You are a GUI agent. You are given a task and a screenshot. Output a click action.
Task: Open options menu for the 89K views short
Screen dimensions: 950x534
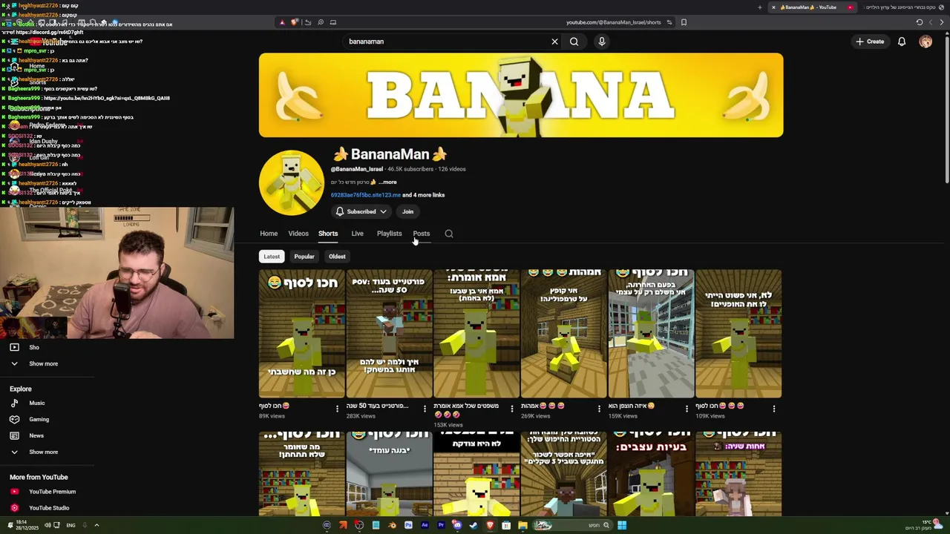pos(337,409)
